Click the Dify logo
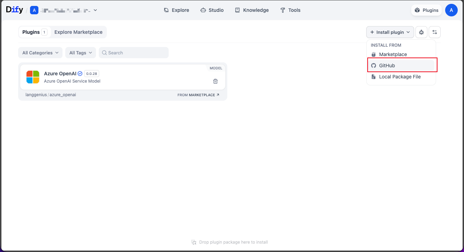464x252 pixels. [14, 10]
